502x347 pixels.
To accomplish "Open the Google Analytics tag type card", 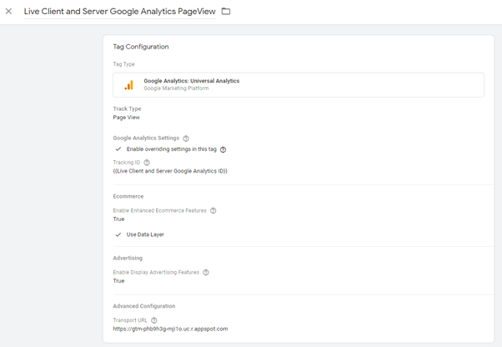I will point(299,85).
